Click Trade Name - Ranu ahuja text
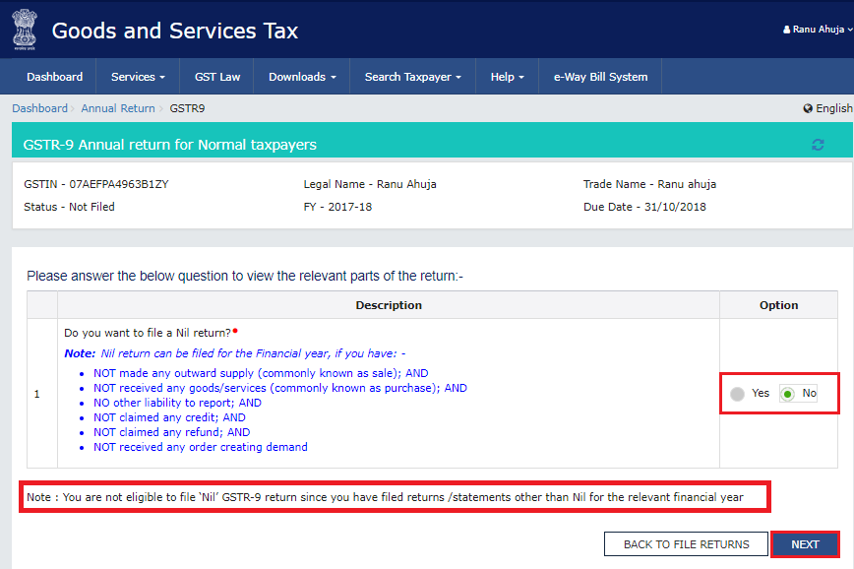This screenshot has height=569, width=854. [x=649, y=184]
